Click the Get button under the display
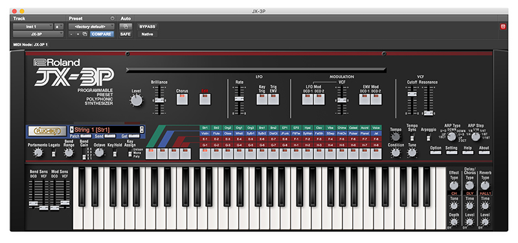The width and height of the screenshot is (518, 243). point(134,136)
